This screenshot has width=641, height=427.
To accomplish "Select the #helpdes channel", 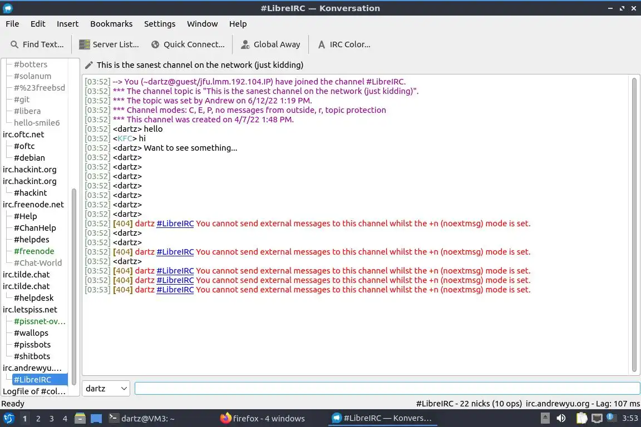I will (x=32, y=240).
